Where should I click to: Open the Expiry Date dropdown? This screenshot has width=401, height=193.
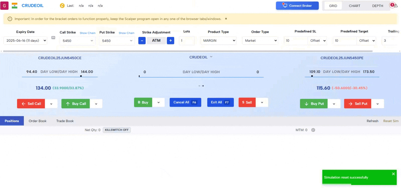[25, 40]
